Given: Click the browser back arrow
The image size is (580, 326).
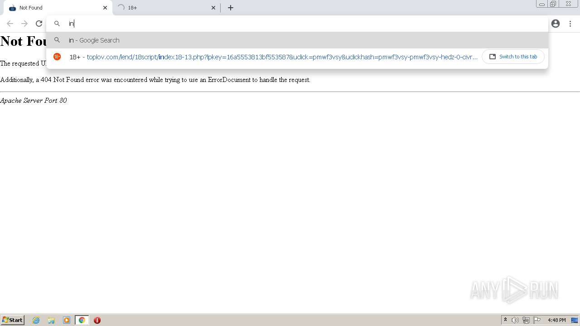Looking at the screenshot, I should coord(10,24).
